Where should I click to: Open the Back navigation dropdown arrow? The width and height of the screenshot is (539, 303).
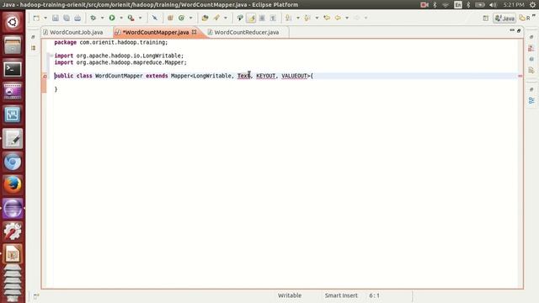(x=347, y=18)
